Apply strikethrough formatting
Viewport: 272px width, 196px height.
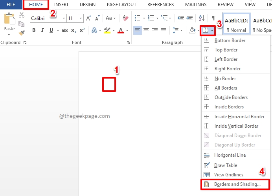[65, 31]
